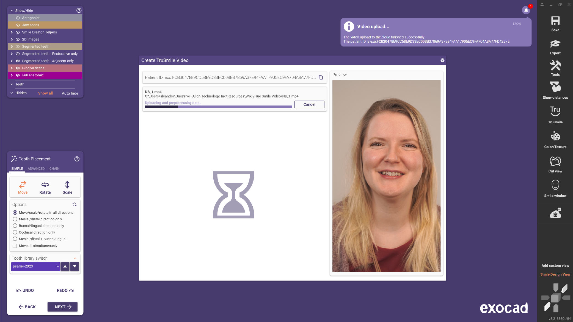Hide the Full anatomic layer
This screenshot has width=573, height=322.
[x=18, y=75]
